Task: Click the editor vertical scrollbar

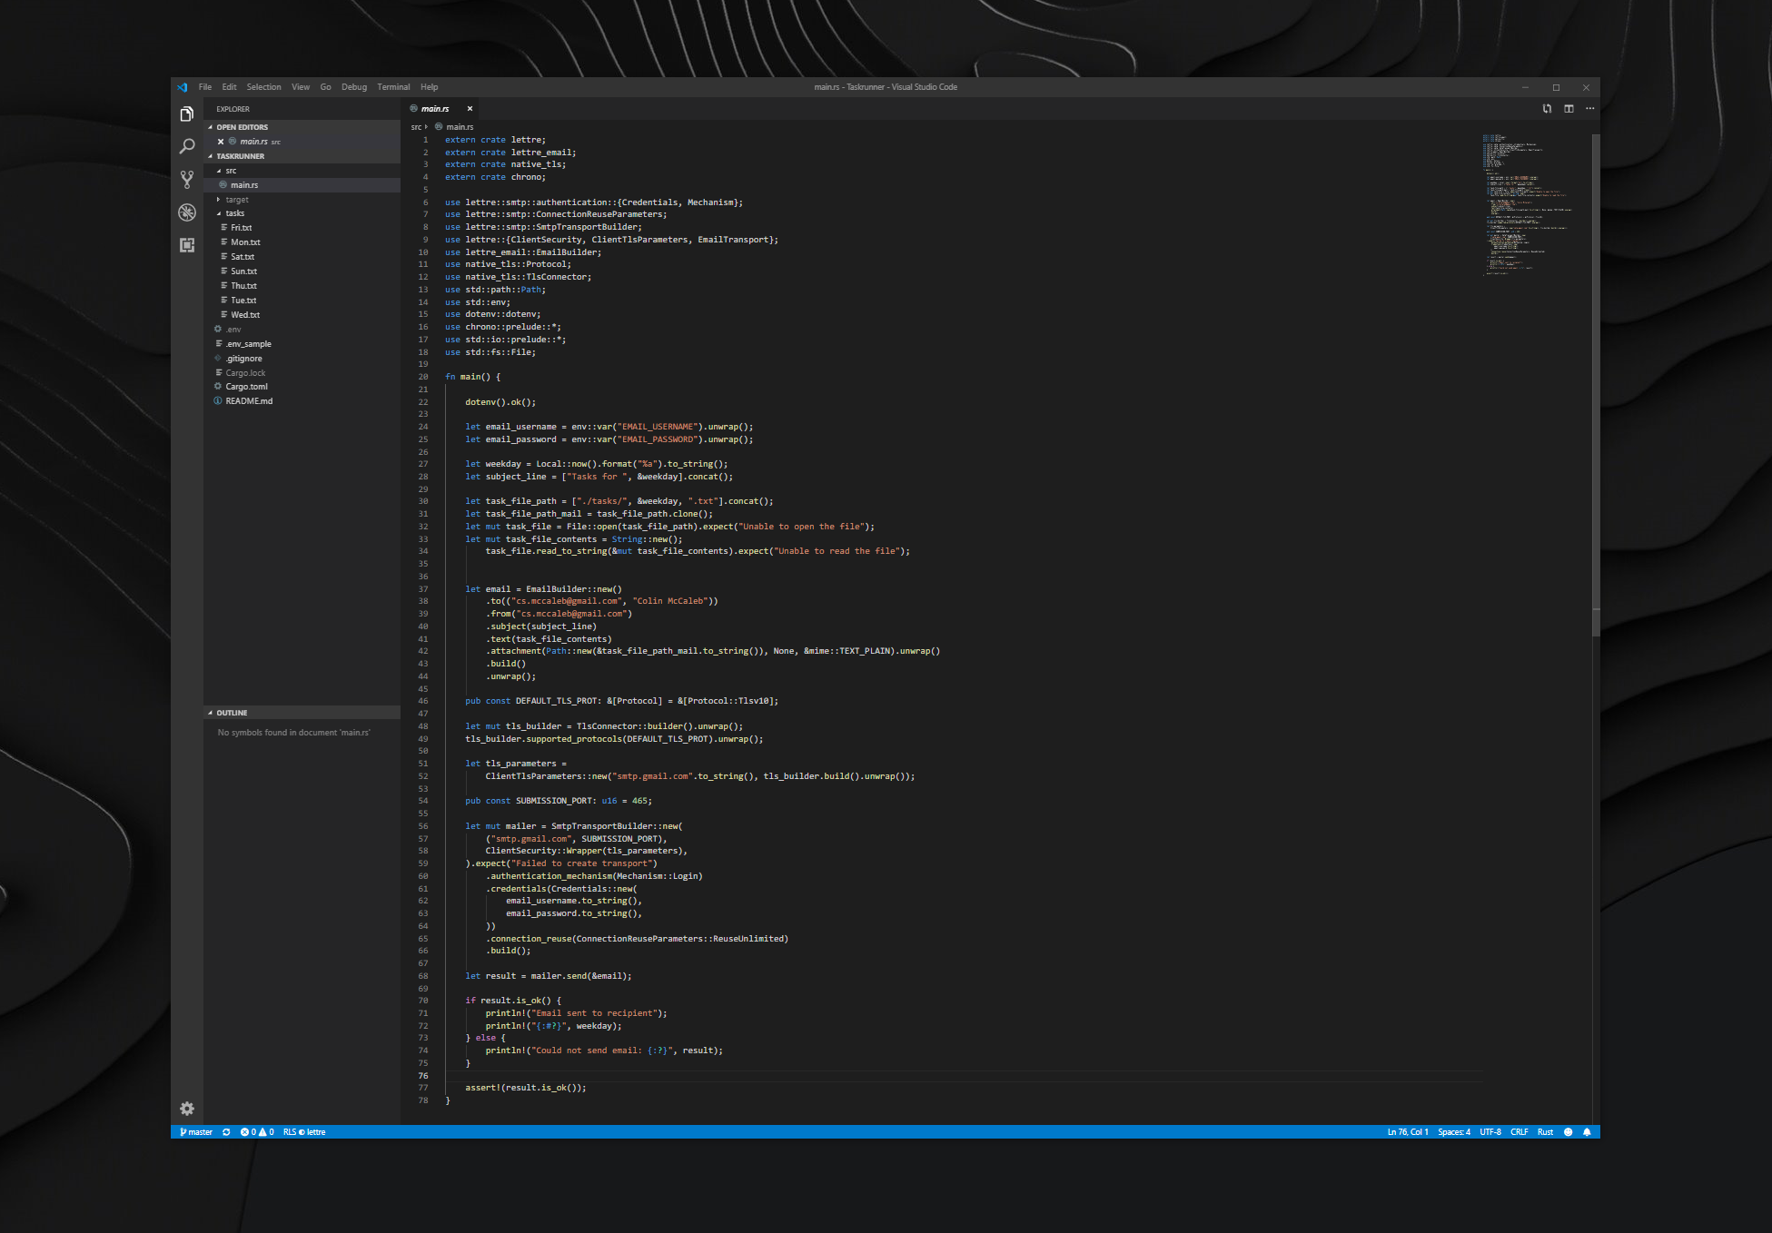Action: click(1595, 384)
